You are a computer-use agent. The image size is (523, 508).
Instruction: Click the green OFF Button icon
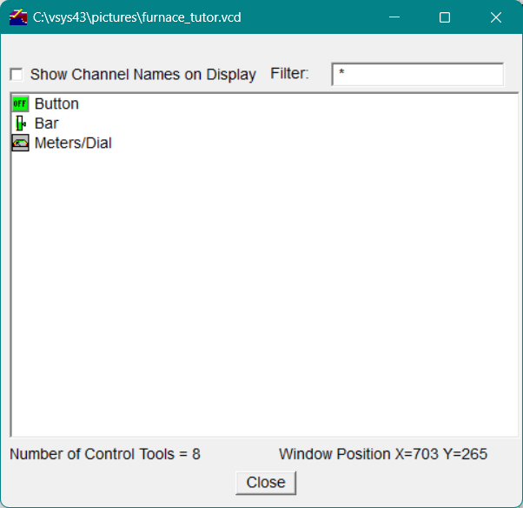20,104
